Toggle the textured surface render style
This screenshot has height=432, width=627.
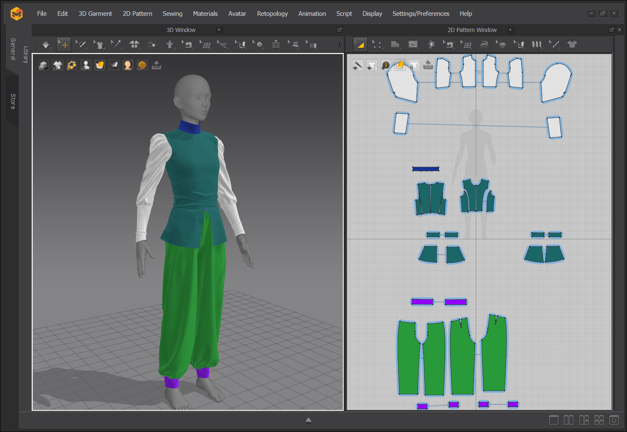[100, 65]
